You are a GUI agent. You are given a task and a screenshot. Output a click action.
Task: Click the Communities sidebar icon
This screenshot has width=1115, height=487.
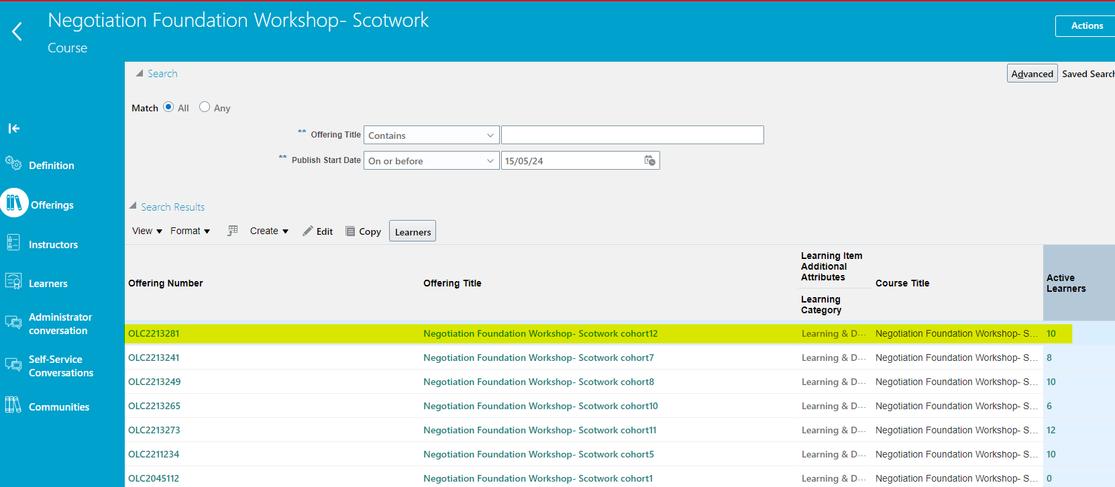coord(13,404)
